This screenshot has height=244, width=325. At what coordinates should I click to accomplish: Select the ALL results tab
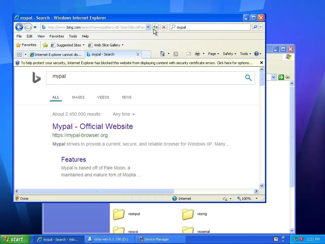(56, 97)
